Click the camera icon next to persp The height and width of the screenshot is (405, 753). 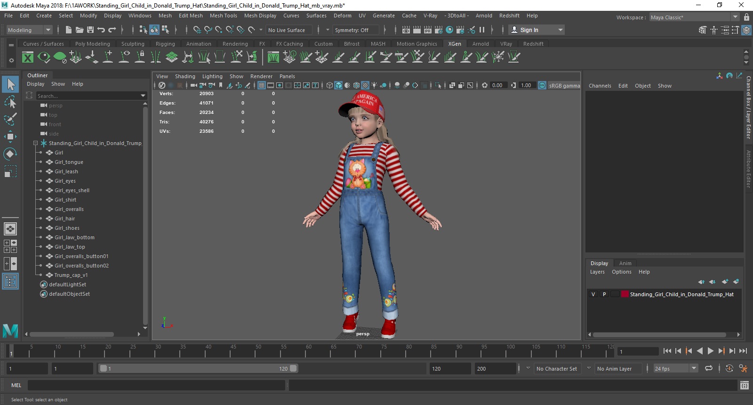(44, 105)
